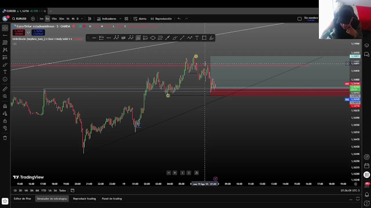
Task: Select the zoom in tool
Action: pyautogui.click(x=5, y=96)
